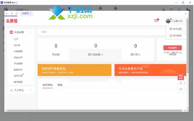Expand the floating widget chevron arrow
Screen dimensions: 194x121
pos(185,83)
